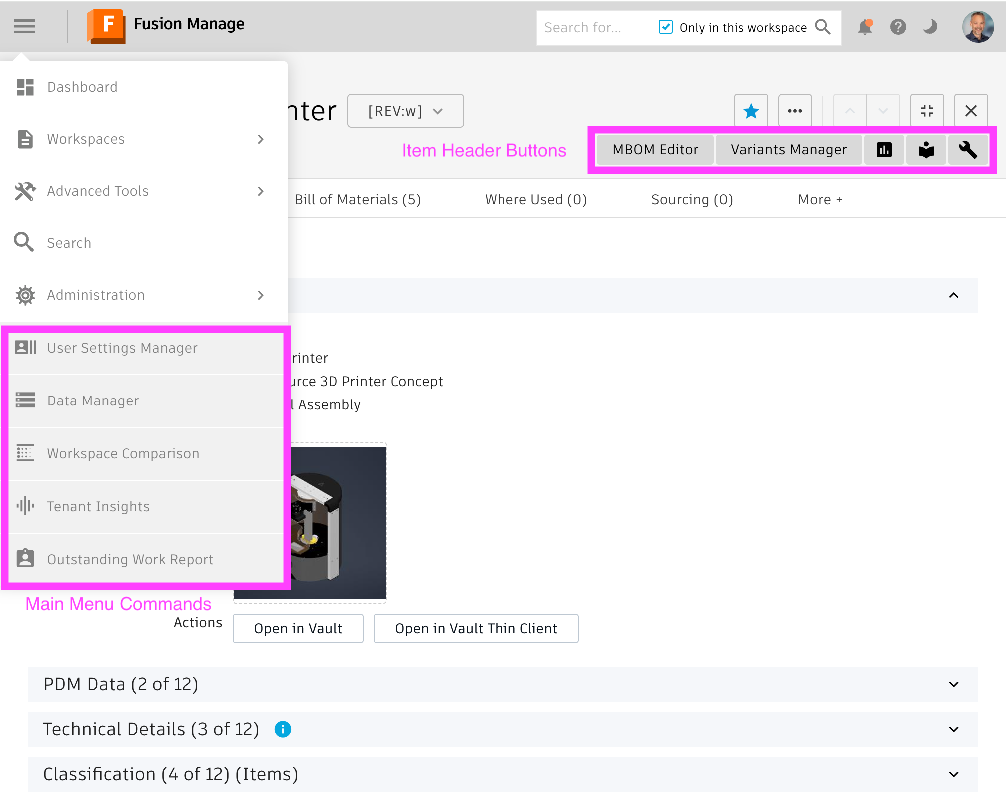Expand the Workspaces submenu
Viewport: 1006px width, 800px height.
(260, 139)
